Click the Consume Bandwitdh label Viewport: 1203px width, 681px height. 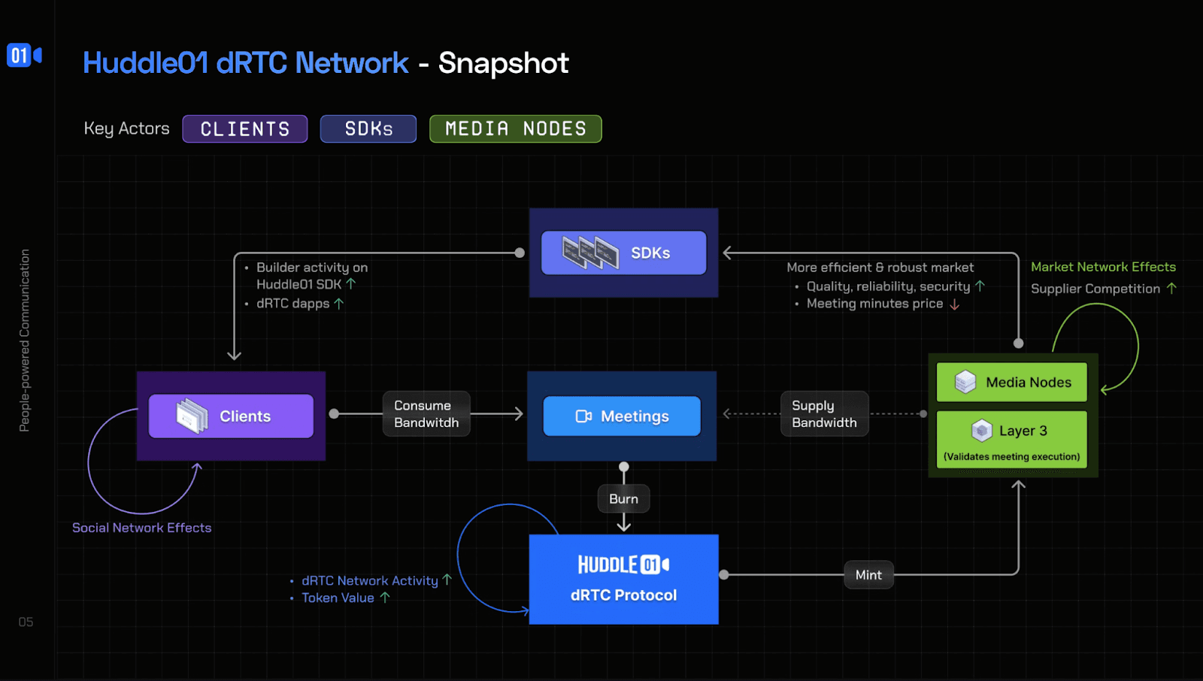[x=426, y=414]
